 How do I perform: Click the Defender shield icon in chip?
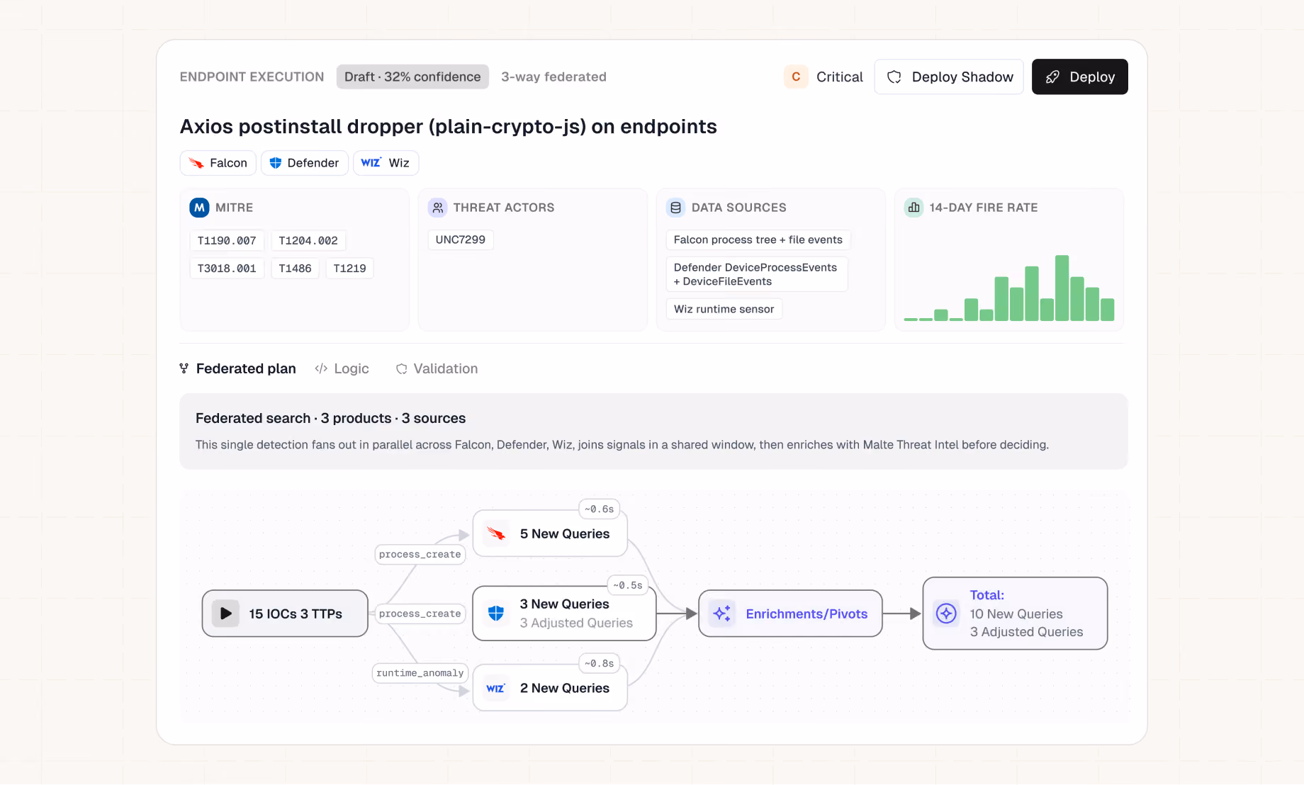(276, 163)
